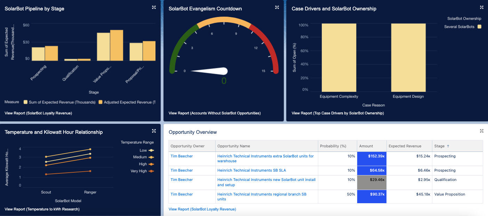Open View Report for Accounts Without SolarBot Opportunities
Viewport: 488px width, 216px height.
click(x=214, y=113)
